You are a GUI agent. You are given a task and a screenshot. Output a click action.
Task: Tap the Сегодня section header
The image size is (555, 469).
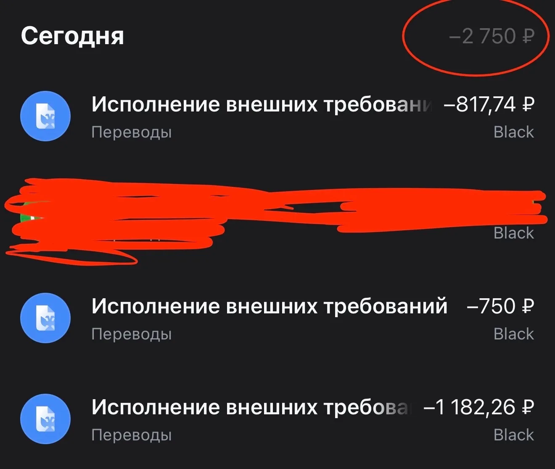pos(72,36)
